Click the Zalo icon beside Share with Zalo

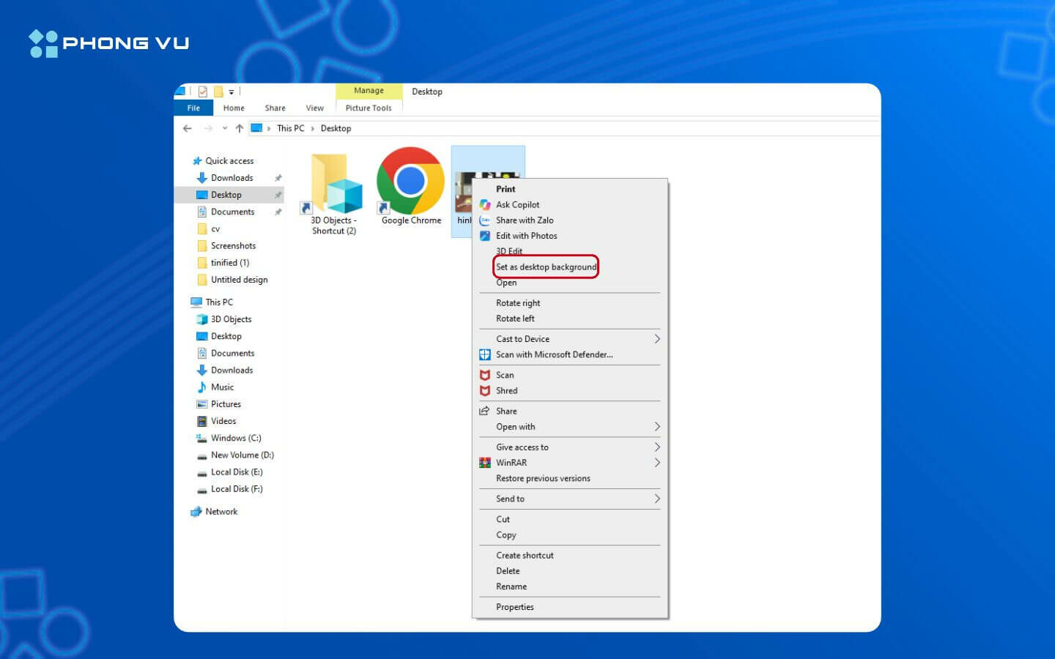tap(485, 220)
